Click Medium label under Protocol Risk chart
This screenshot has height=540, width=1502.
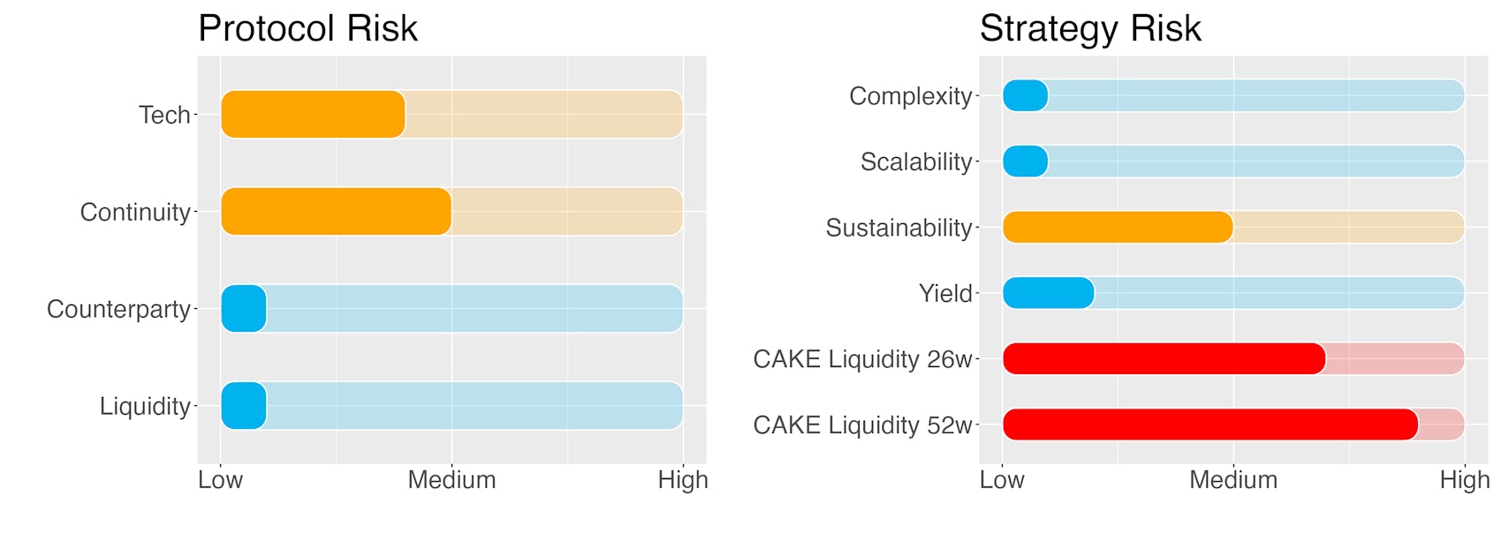[x=451, y=480]
